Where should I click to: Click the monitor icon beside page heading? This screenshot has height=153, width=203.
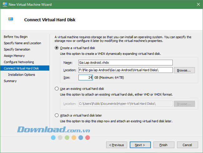11,19
